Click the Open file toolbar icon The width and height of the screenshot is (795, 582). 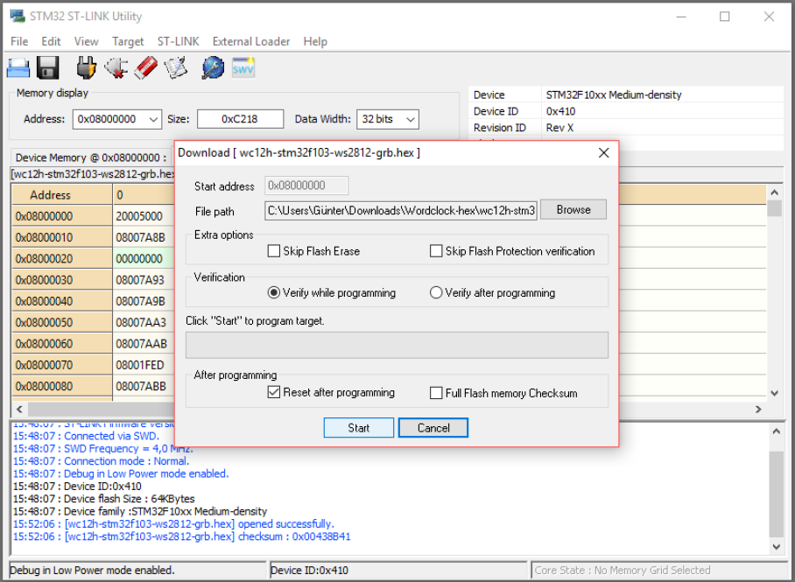click(x=18, y=68)
